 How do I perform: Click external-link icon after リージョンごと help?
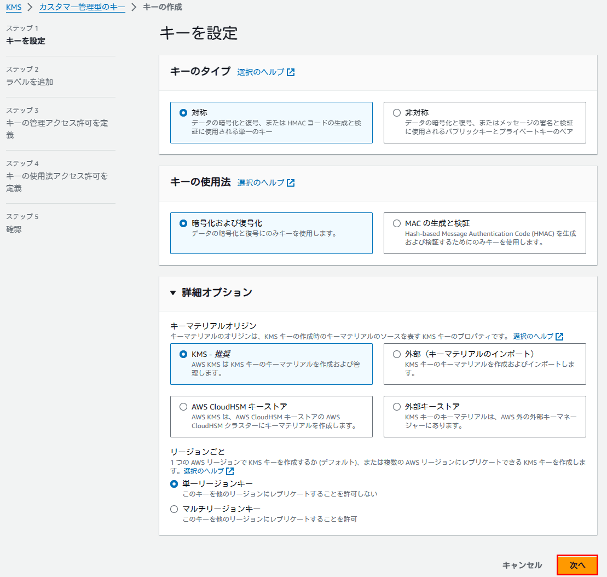point(230,471)
